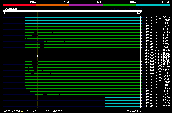Click the ~60% legend label
Screen dimensions: 172x113
(x=99, y=2)
